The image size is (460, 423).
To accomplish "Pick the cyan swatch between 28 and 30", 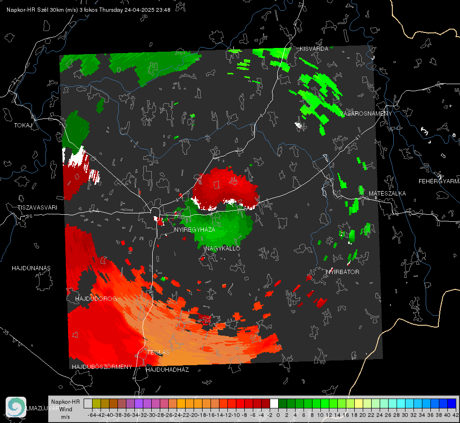I will click(401, 404).
